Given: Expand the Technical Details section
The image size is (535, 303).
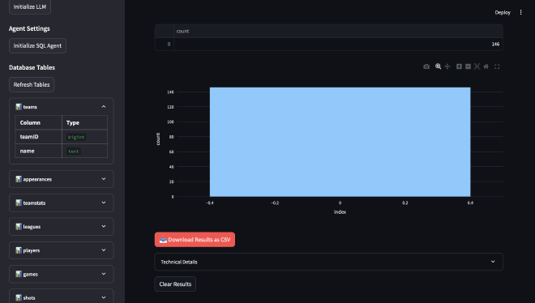Looking at the screenshot, I should (x=328, y=262).
